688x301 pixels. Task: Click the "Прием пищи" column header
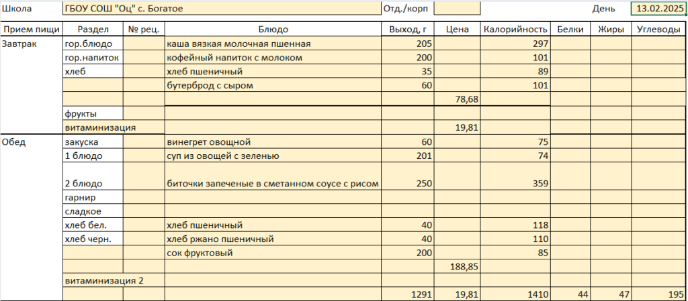coord(32,29)
